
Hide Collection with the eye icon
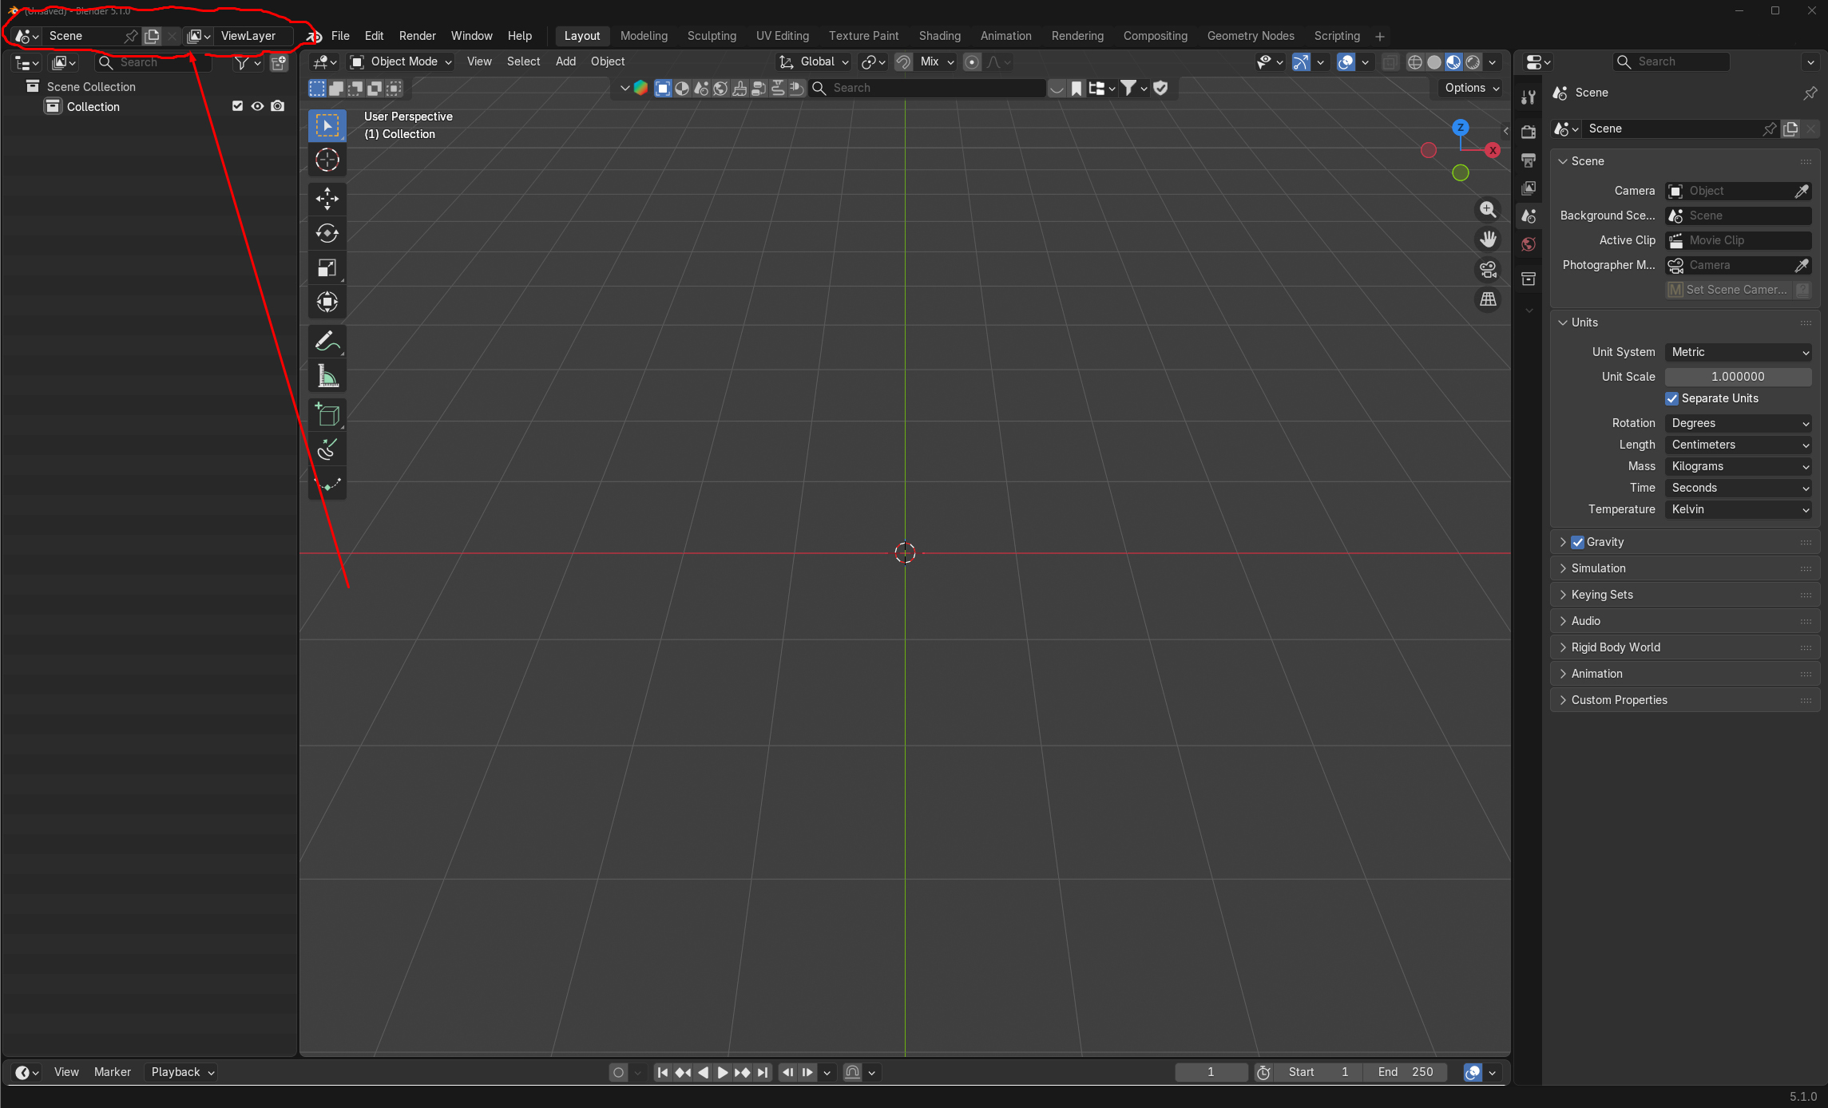click(257, 106)
